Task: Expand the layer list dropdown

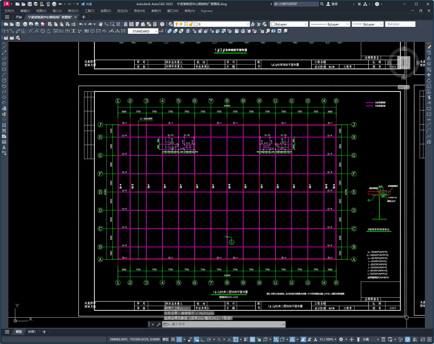Action: tap(247, 24)
